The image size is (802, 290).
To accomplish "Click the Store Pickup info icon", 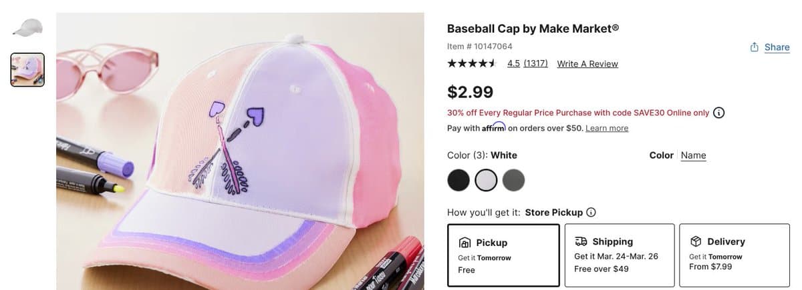I will click(591, 213).
